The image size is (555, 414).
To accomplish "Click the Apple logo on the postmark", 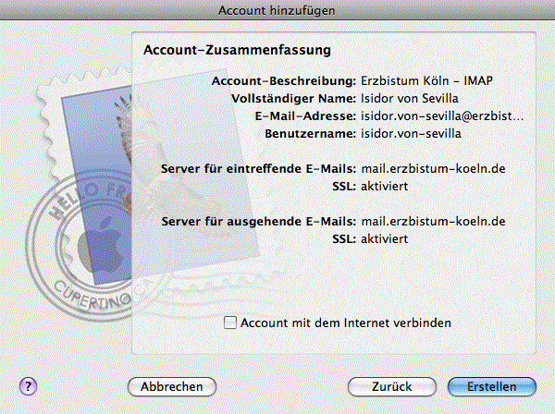I will 100,245.
